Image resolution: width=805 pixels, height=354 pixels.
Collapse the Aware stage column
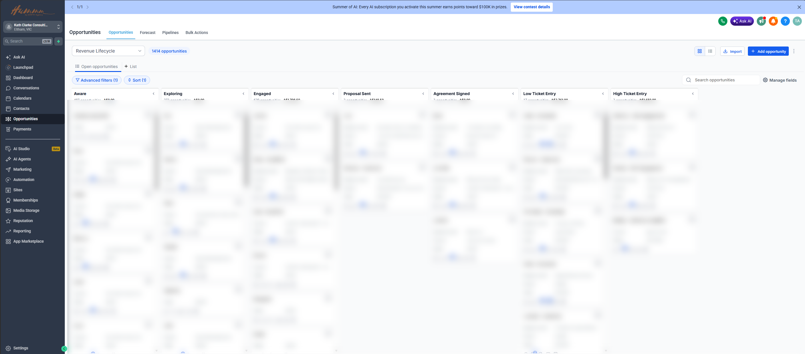coord(154,94)
